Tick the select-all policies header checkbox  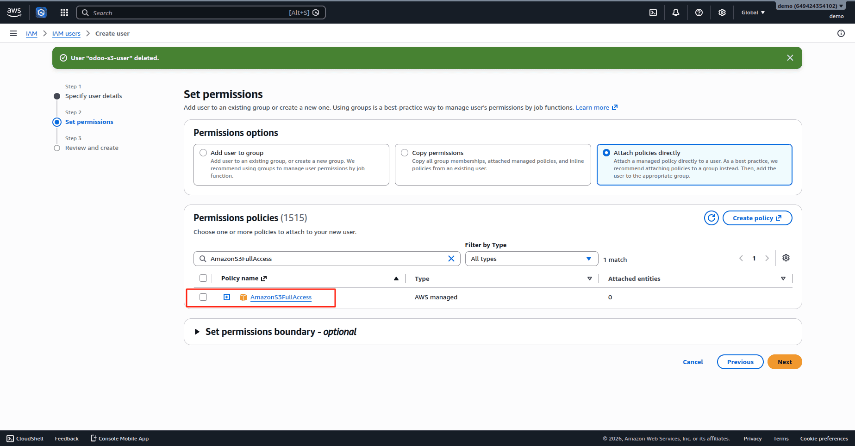(203, 278)
